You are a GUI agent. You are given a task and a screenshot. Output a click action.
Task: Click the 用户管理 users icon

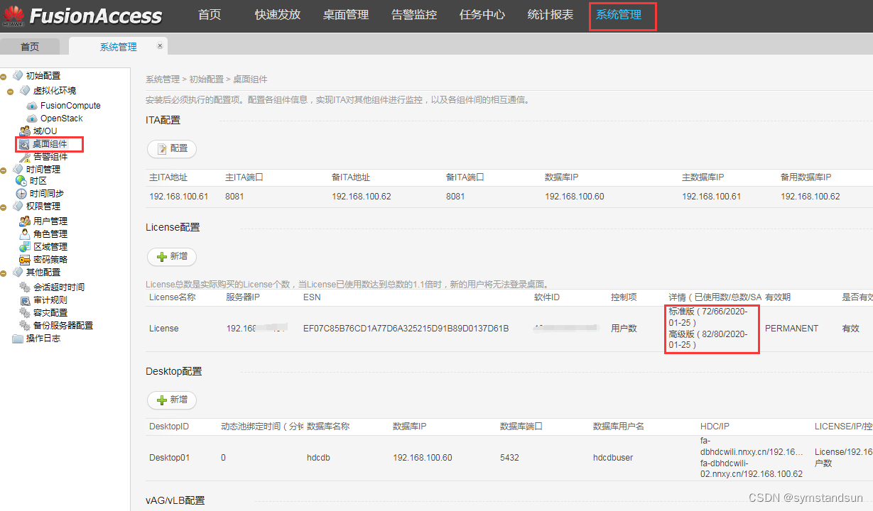(x=25, y=221)
